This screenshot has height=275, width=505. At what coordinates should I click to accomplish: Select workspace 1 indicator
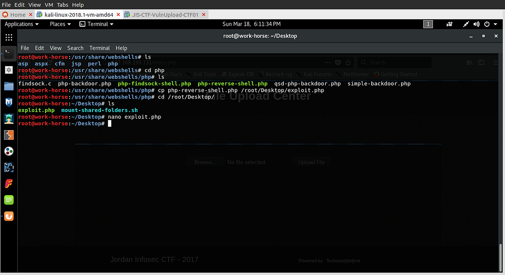(x=428, y=24)
